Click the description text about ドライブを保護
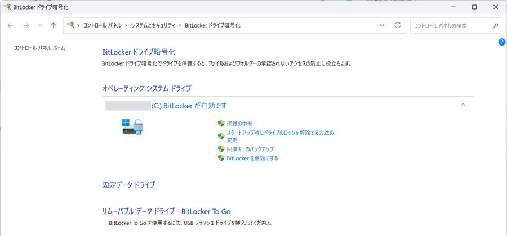The width and height of the screenshot is (507, 236). [226, 64]
